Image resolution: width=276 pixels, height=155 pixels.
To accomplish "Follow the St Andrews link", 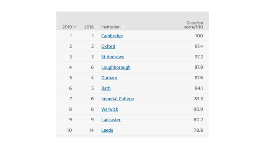I will pyautogui.click(x=113, y=57).
